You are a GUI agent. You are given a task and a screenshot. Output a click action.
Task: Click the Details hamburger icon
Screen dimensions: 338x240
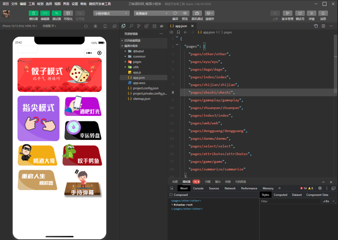pos(311,13)
